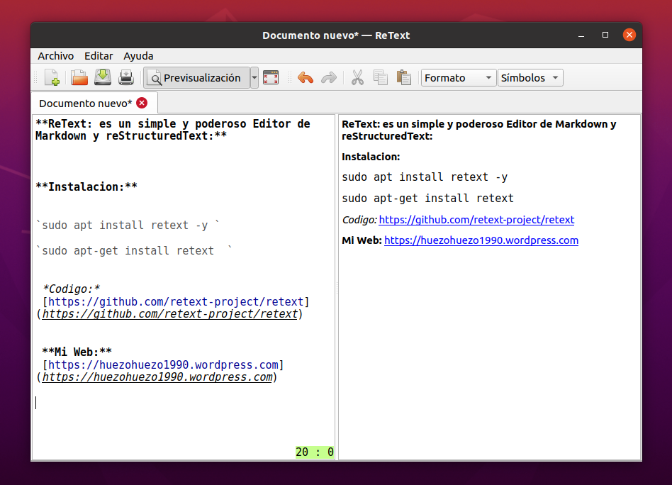Open the Símbolos dropdown
Image resolution: width=672 pixels, height=485 pixels.
click(530, 78)
